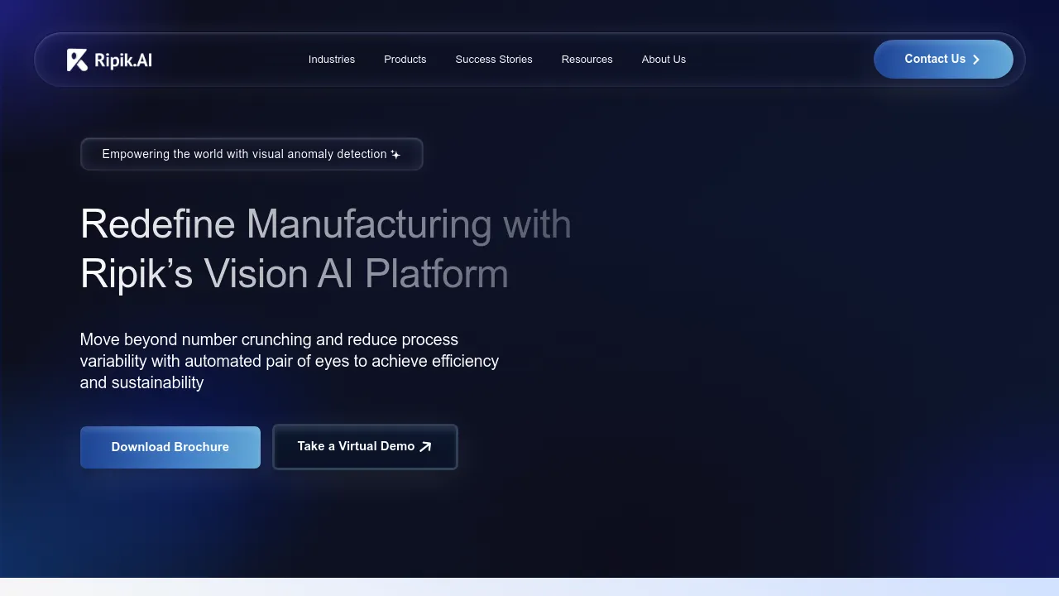Viewport: 1059px width, 596px height.
Task: Open the Industries menu
Action: click(332, 60)
